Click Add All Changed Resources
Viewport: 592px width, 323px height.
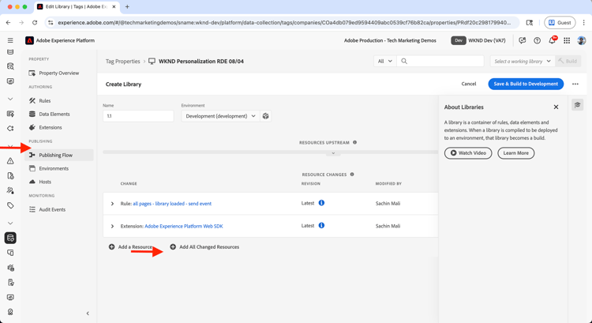pos(204,247)
